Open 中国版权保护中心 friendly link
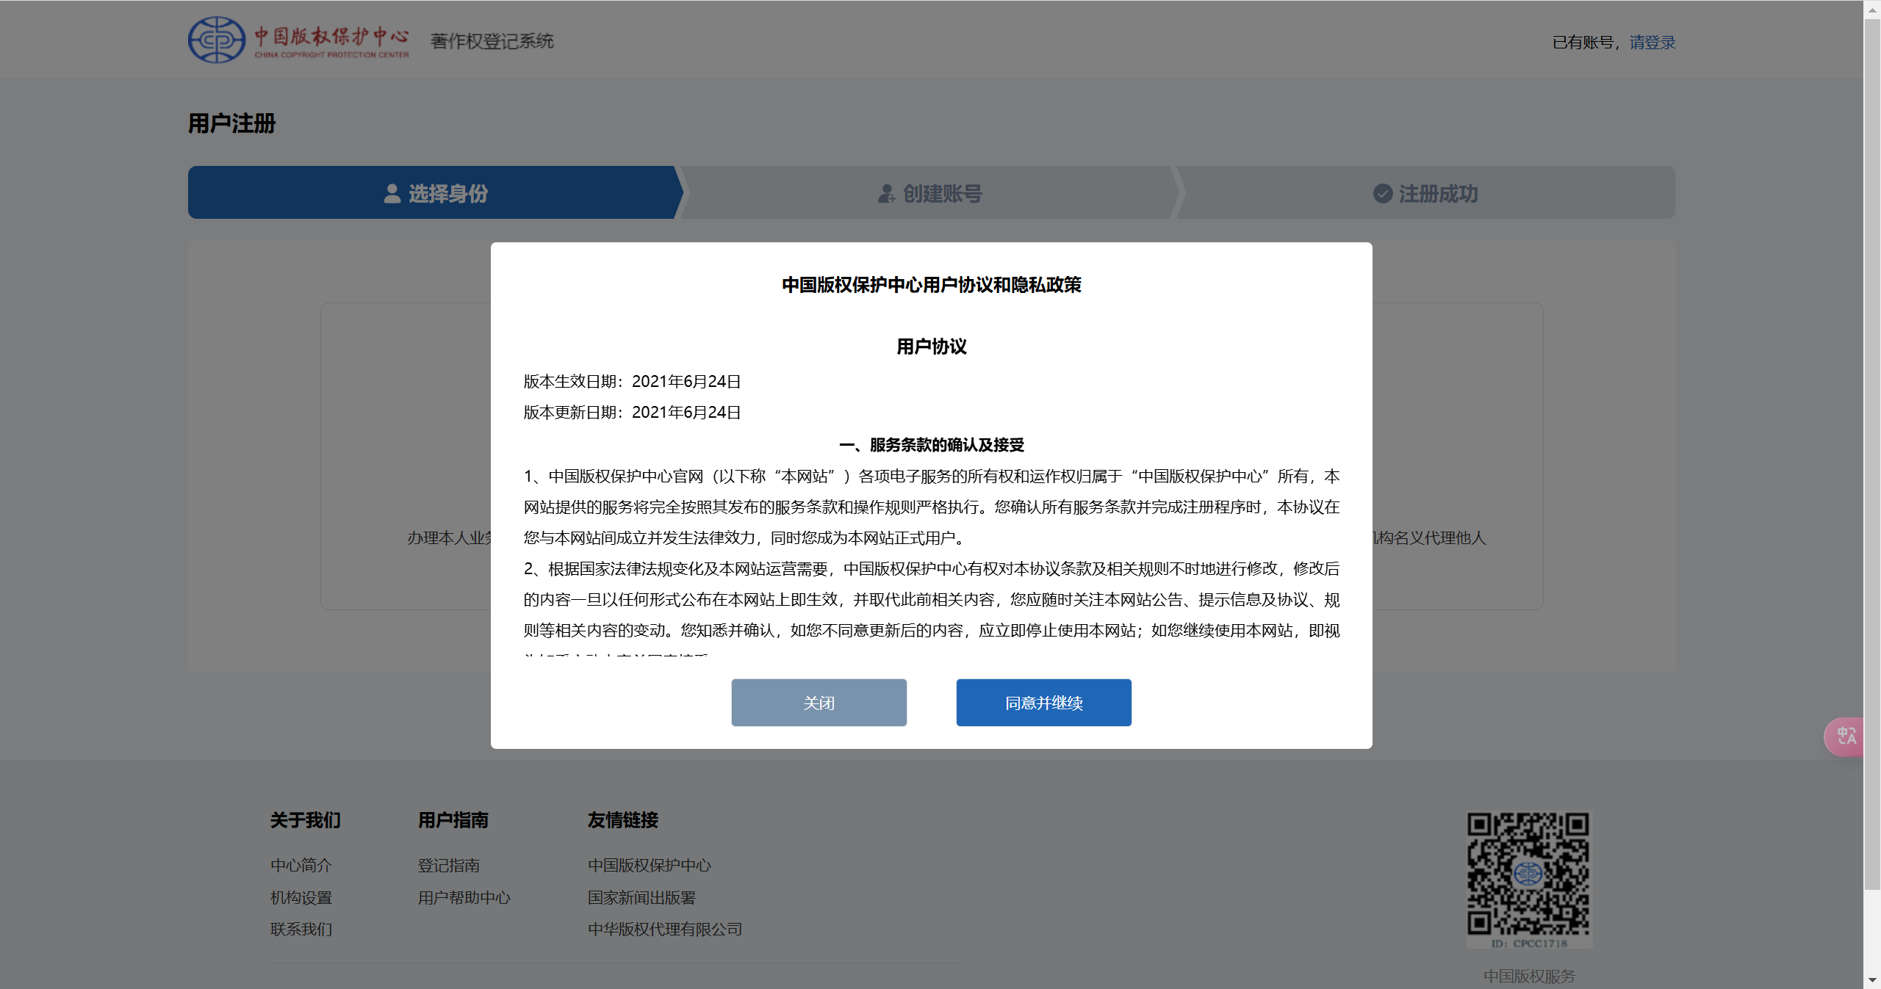1881x989 pixels. pos(650,866)
